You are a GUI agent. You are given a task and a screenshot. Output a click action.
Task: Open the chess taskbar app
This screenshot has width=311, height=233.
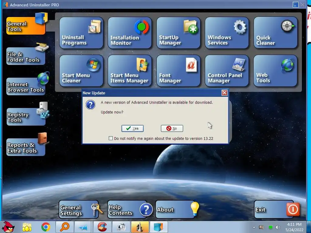point(140,227)
